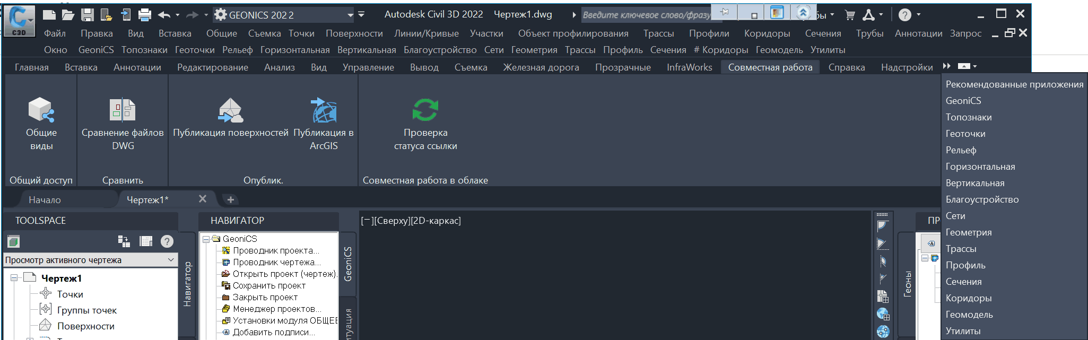Image resolution: width=1088 pixels, height=340 pixels.
Task: Click the Save icon in quick access toolbar
Action: [x=88, y=15]
